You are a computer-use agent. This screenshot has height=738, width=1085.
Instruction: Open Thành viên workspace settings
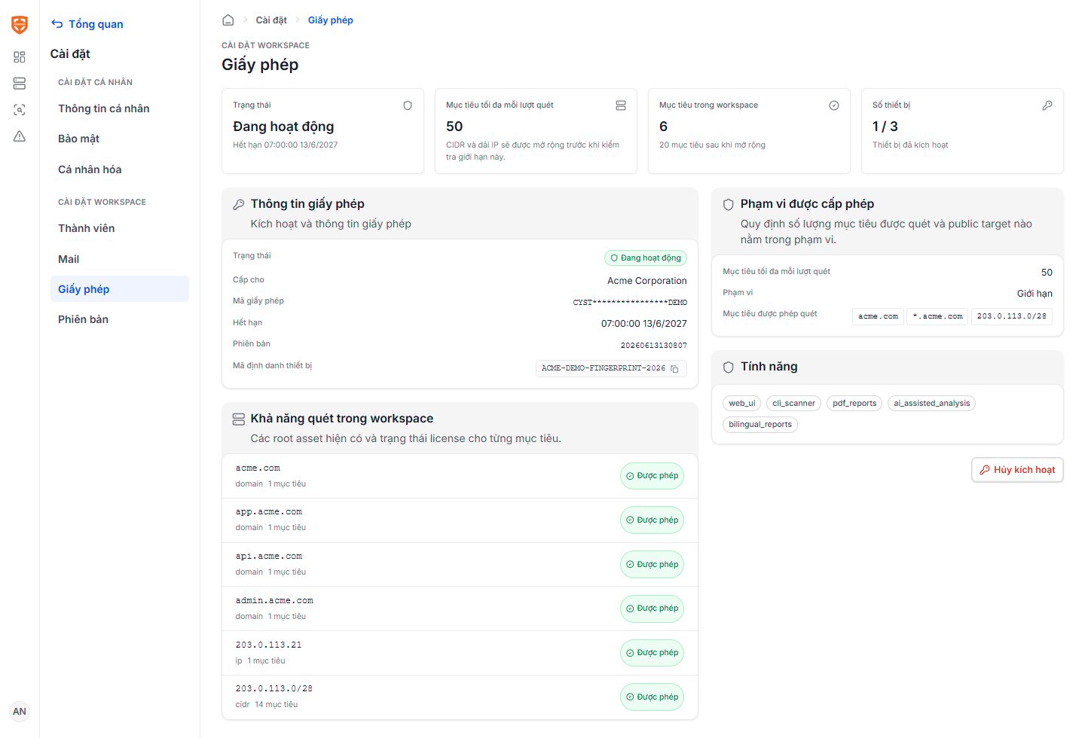tap(119, 228)
